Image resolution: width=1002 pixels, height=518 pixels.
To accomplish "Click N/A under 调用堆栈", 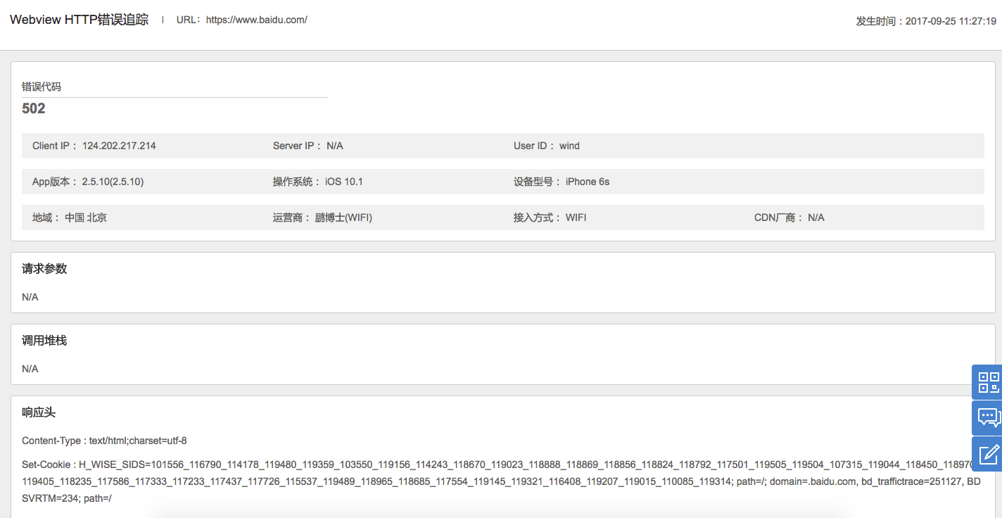I will pos(30,369).
